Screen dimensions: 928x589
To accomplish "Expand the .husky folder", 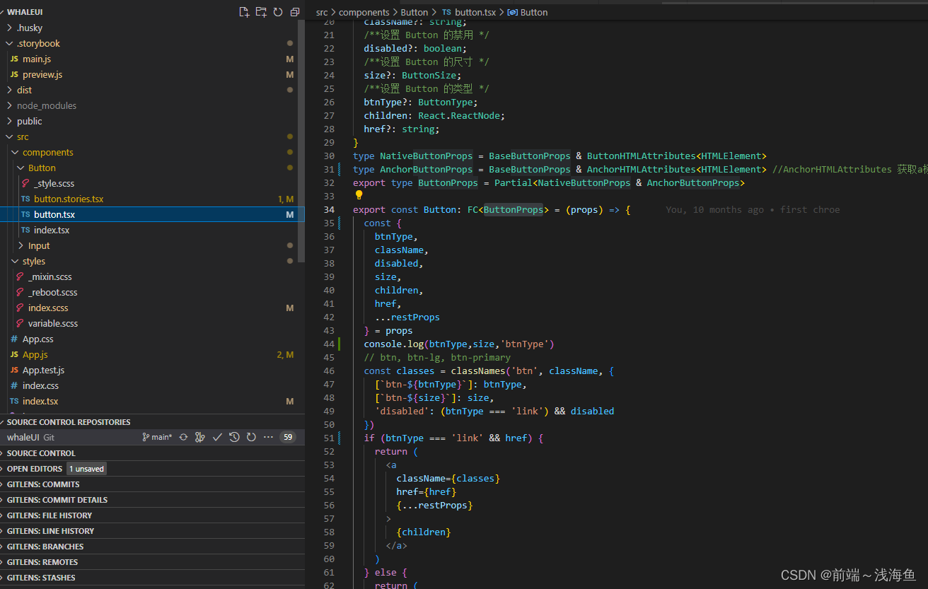I will coord(10,28).
